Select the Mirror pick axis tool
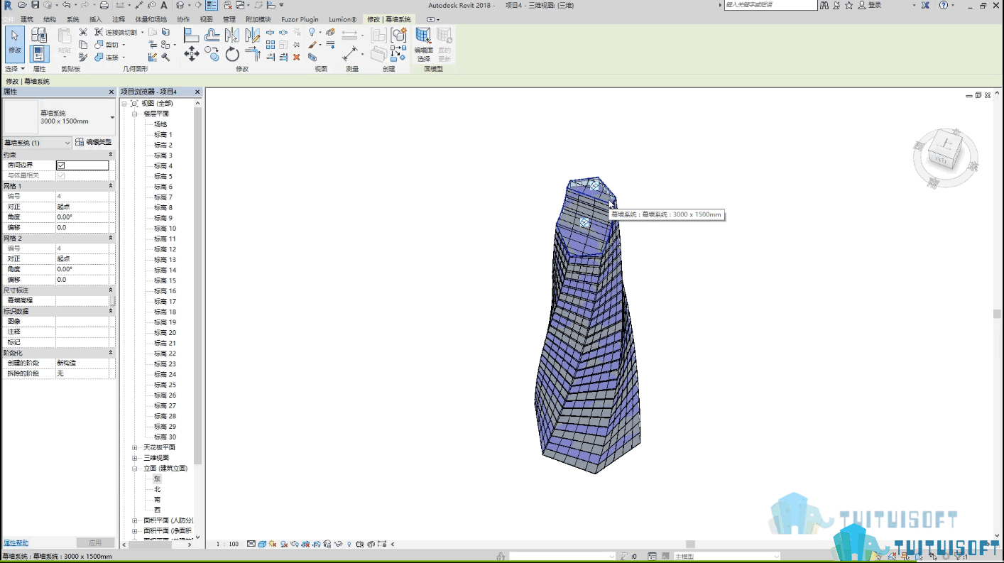 232,35
